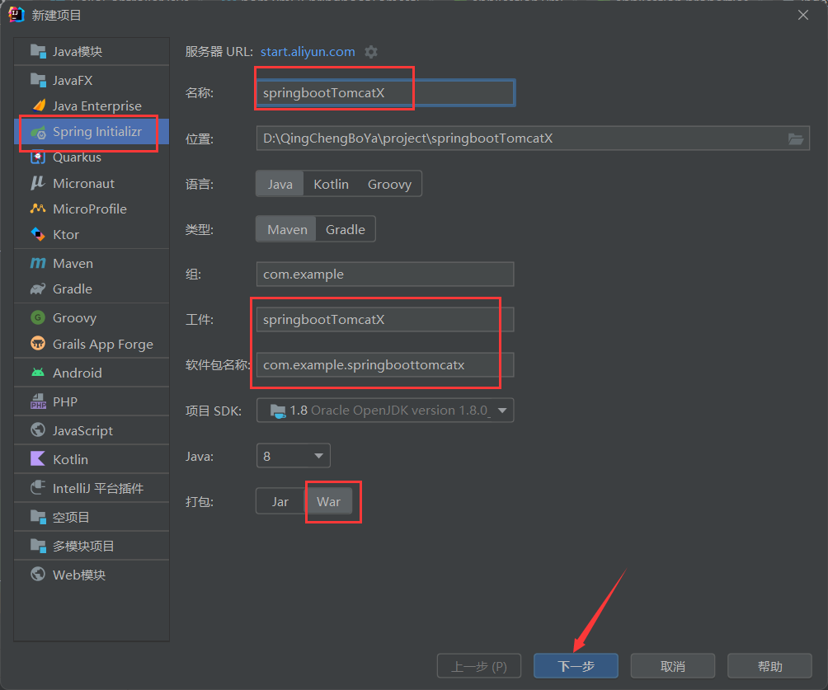Click the MicroProfile logo icon
Image resolution: width=828 pixels, height=690 pixels.
tap(38, 209)
